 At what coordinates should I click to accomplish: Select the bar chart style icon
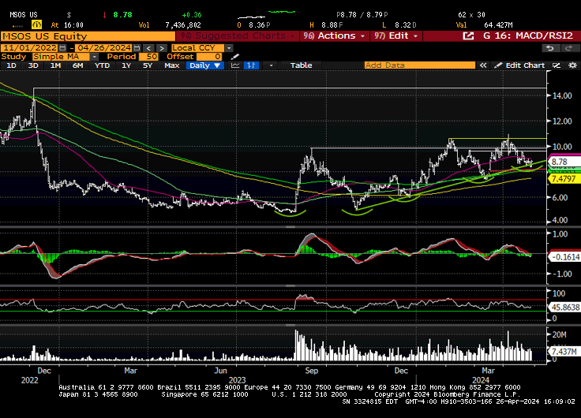[x=251, y=65]
